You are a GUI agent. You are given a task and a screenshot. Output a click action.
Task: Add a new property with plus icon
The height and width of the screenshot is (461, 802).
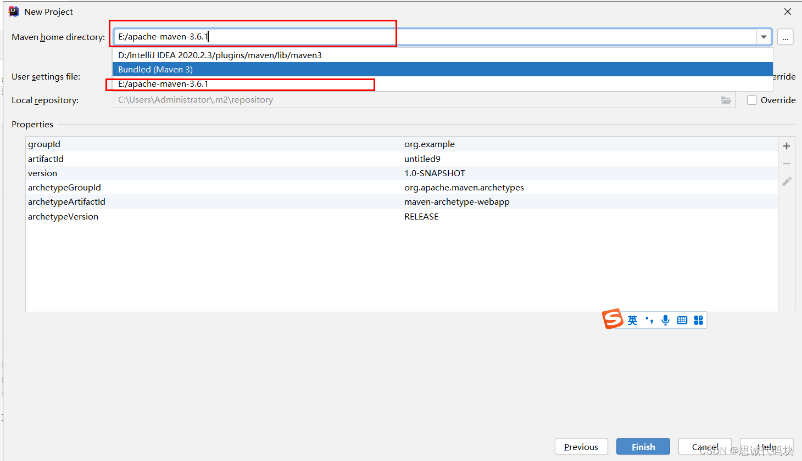click(x=787, y=146)
